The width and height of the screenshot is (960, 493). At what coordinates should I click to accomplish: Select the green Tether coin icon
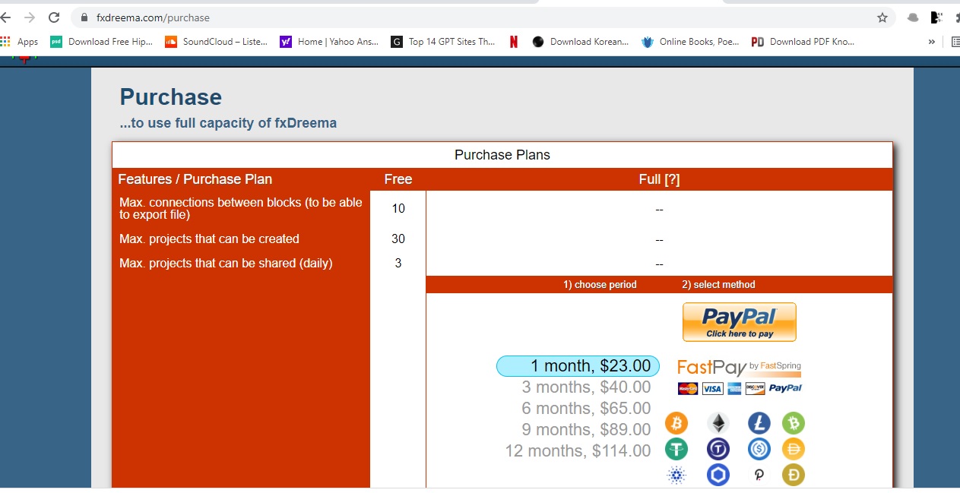(x=676, y=449)
